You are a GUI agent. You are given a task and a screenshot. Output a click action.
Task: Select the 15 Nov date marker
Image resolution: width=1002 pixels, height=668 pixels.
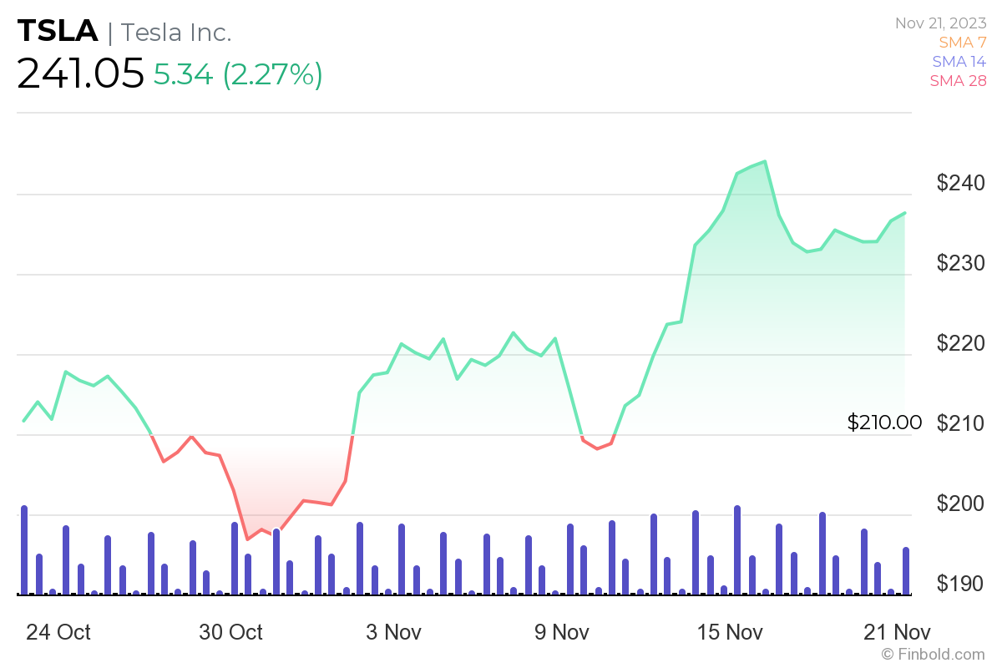[x=729, y=632]
